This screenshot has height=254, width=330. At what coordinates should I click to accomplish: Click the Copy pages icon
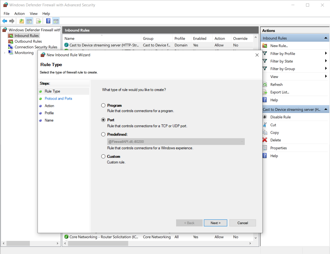[265, 132]
